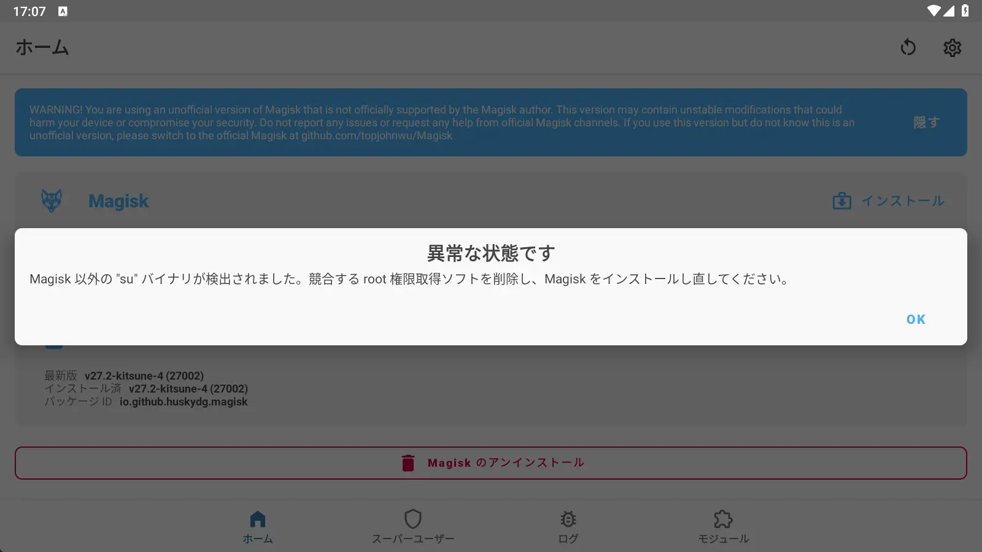Click package ID io.github.huskydg.magisk
This screenshot has width=982, height=552.
(146, 402)
